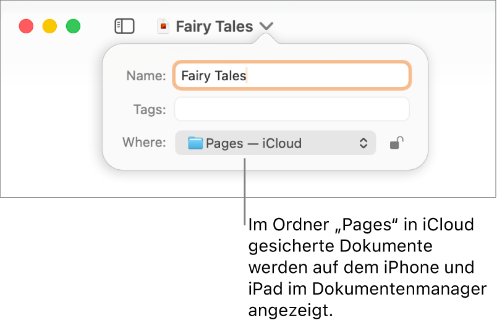Click the Name: label
This screenshot has height=323, width=497.
(146, 76)
